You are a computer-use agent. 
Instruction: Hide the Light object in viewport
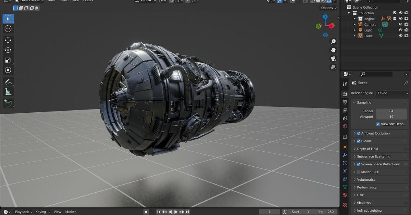400,30
